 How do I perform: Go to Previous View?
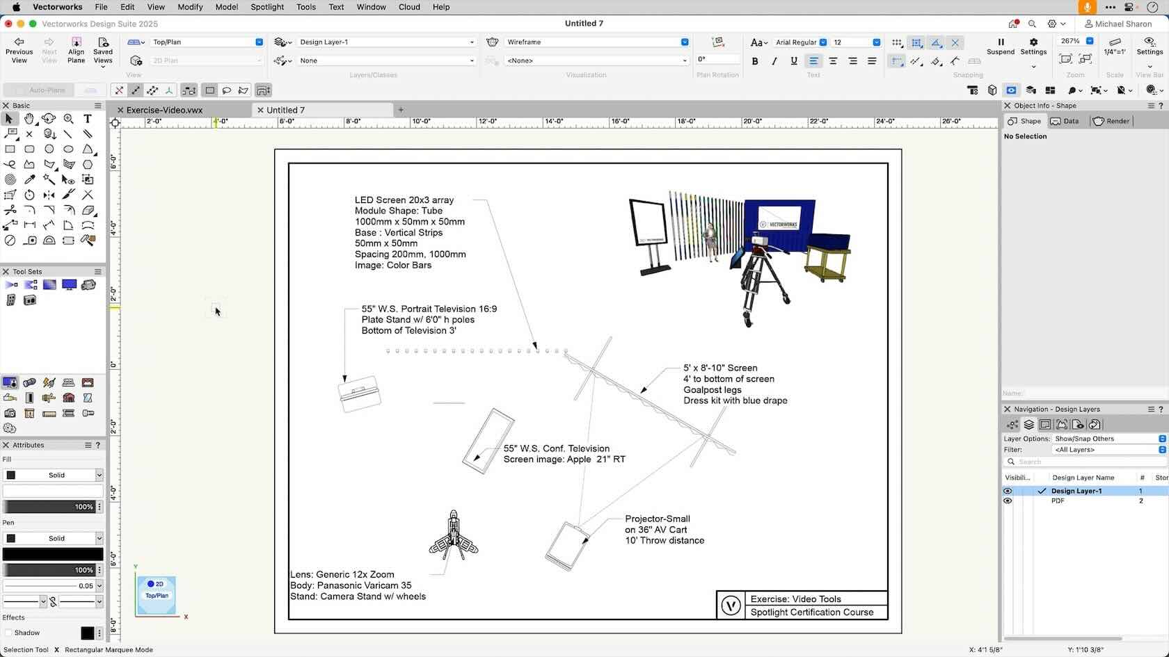[x=19, y=51]
